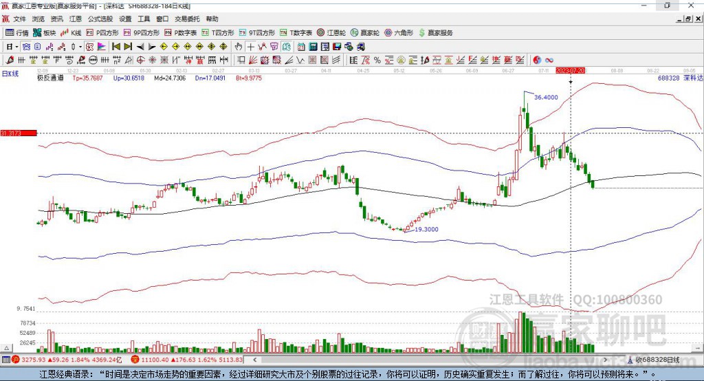The width and height of the screenshot is (704, 381).
Task: Select the percent % line tool
Action: (x=377, y=61)
